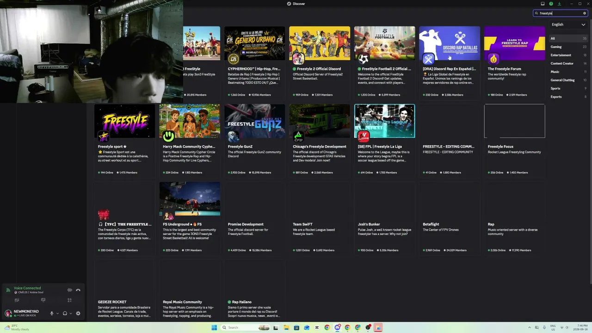Open the Discord inbox icon
The height and width of the screenshot is (333, 592).
[543, 4]
